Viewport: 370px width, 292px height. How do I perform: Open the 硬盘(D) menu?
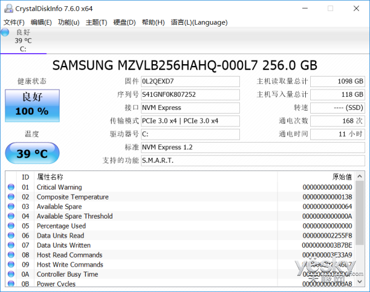(x=125, y=22)
